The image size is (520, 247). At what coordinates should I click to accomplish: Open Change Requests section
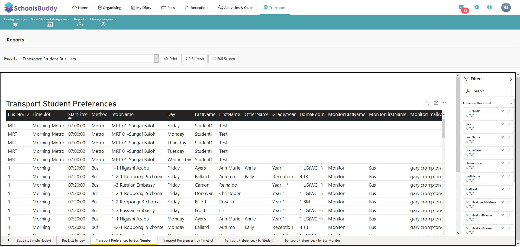click(103, 22)
